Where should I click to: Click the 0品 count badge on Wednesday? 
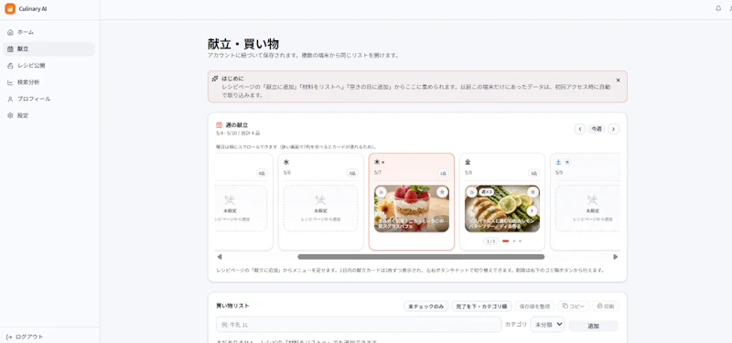[x=352, y=173]
